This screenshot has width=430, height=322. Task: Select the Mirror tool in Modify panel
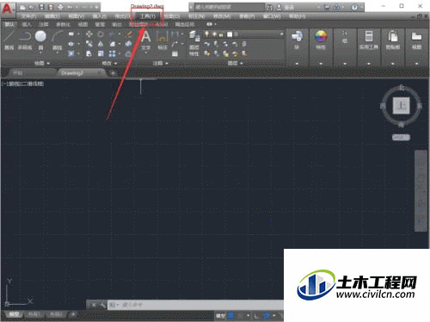click(101, 44)
